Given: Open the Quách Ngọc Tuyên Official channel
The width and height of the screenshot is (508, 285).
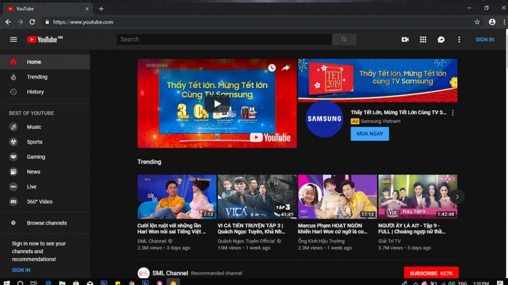Looking at the screenshot, I should click(246, 241).
